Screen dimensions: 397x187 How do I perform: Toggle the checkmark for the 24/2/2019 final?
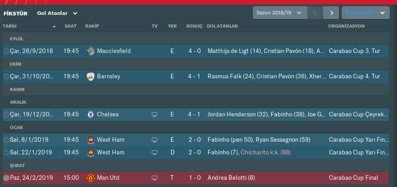click(x=6, y=178)
